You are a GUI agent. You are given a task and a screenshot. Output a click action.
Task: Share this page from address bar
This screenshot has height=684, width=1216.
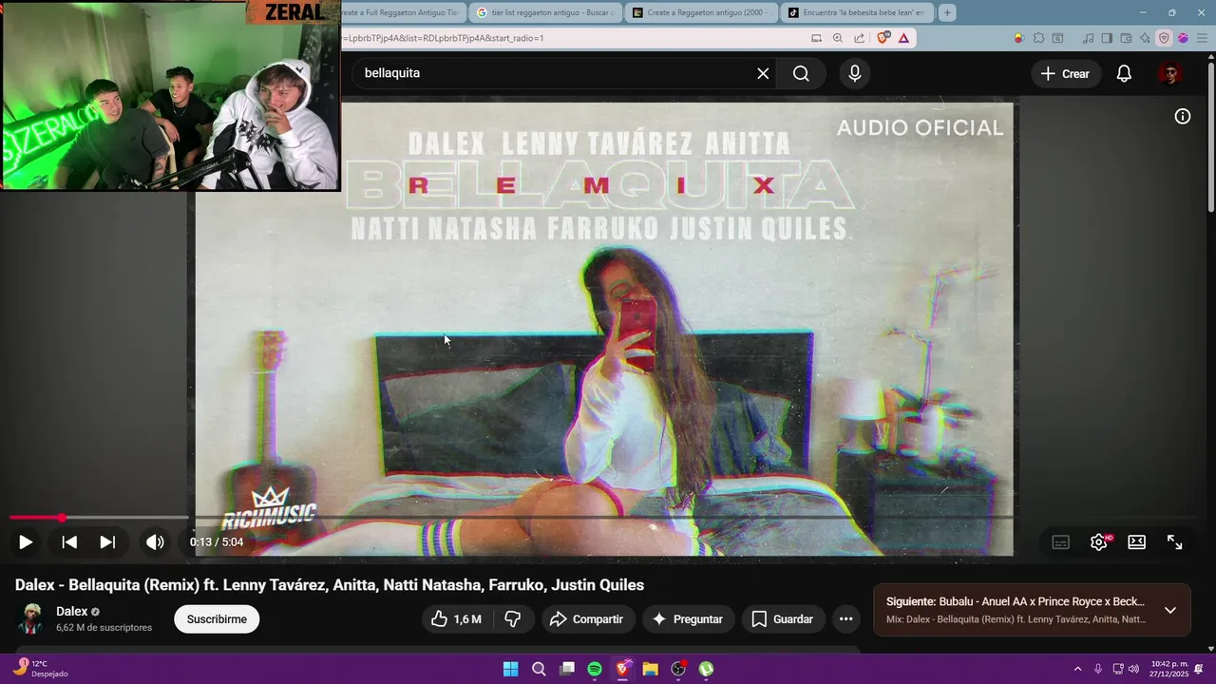[x=860, y=38]
